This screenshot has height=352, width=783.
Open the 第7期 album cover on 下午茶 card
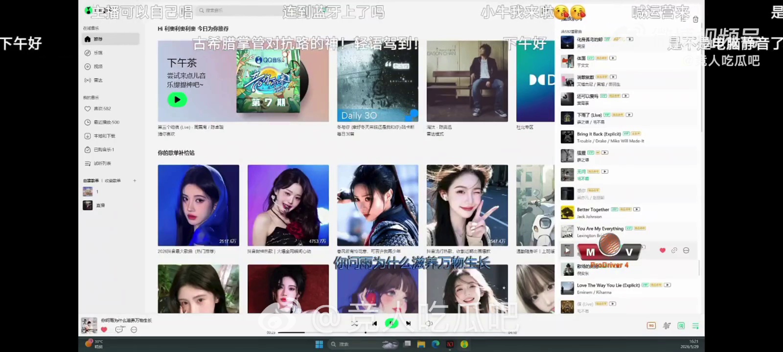point(268,81)
